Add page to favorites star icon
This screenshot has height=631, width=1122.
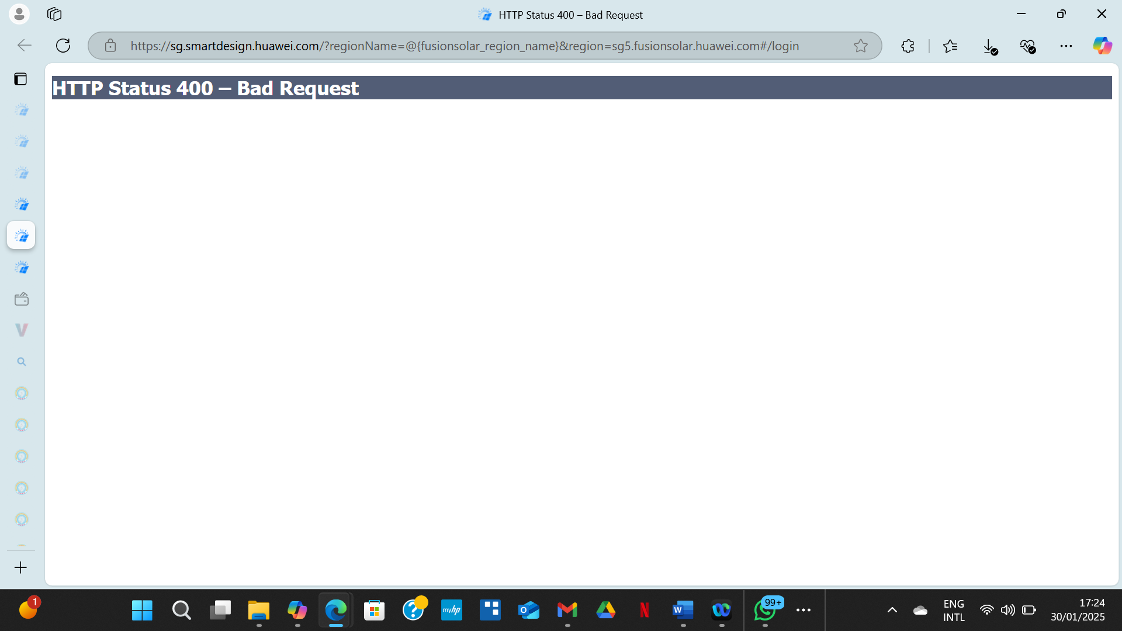(860, 46)
